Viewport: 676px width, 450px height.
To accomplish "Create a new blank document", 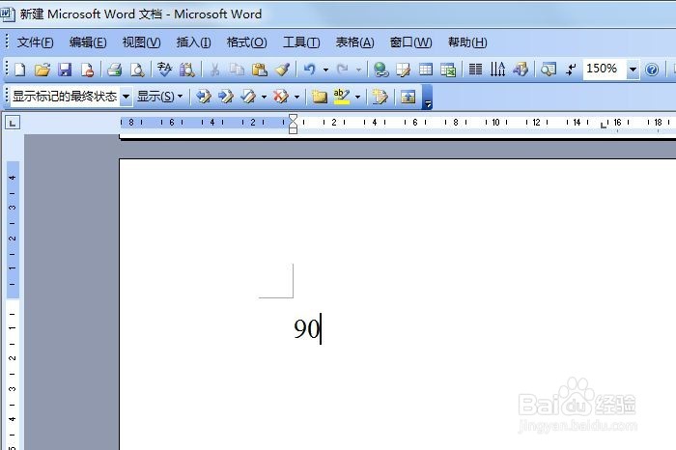I will [20, 70].
